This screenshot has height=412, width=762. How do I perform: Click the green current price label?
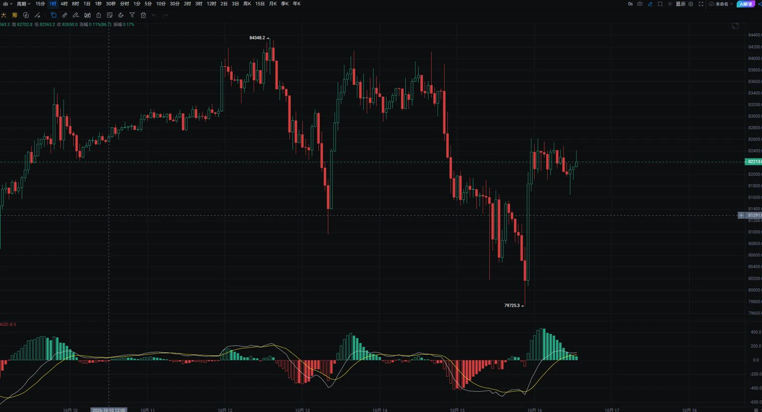pyautogui.click(x=754, y=162)
